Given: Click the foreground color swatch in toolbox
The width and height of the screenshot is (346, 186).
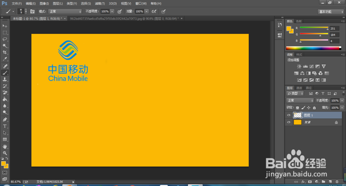Looking at the screenshot, I should 3,164.
